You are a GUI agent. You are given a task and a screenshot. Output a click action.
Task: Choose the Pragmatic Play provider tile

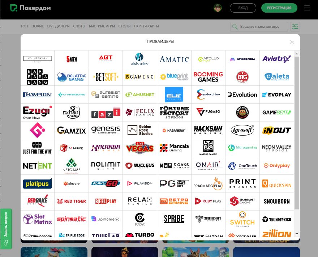click(x=208, y=183)
